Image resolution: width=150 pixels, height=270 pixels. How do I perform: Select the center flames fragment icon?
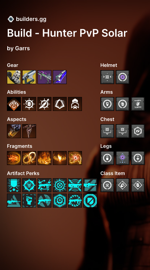[44, 158]
